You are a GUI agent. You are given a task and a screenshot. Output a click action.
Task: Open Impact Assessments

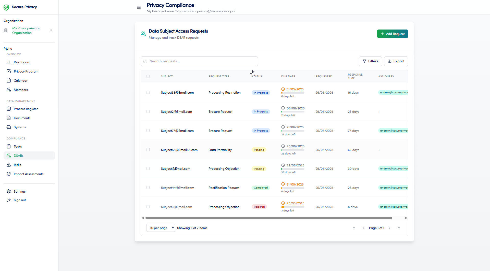29,174
